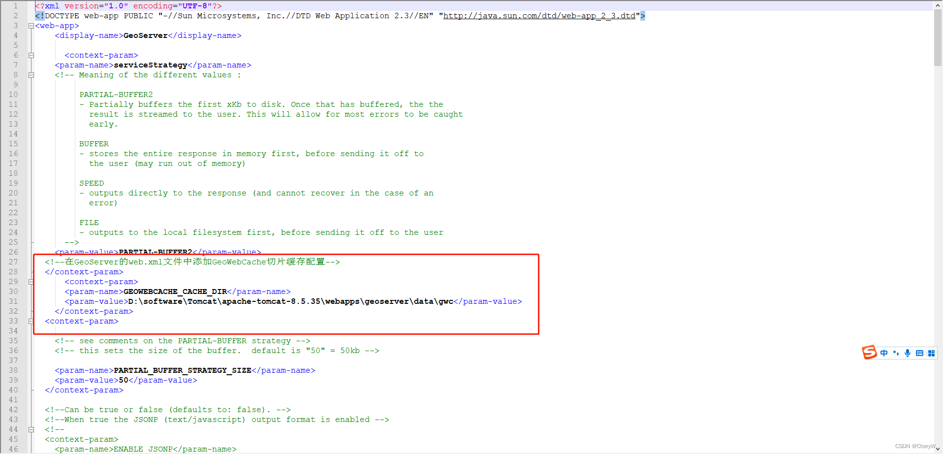Click the D:\software\Tomcat gwc path value
This screenshot has width=943, height=454.
click(291, 301)
